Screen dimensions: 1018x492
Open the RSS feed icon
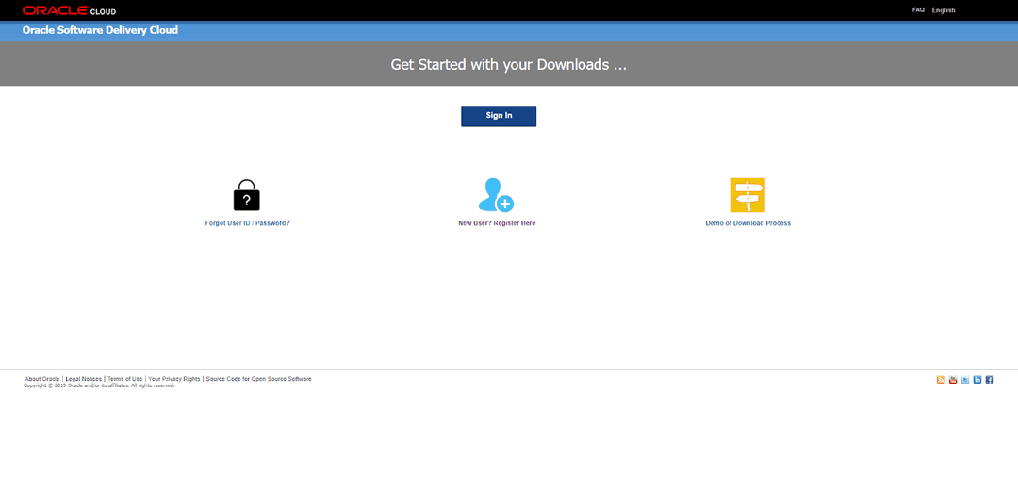[941, 380]
